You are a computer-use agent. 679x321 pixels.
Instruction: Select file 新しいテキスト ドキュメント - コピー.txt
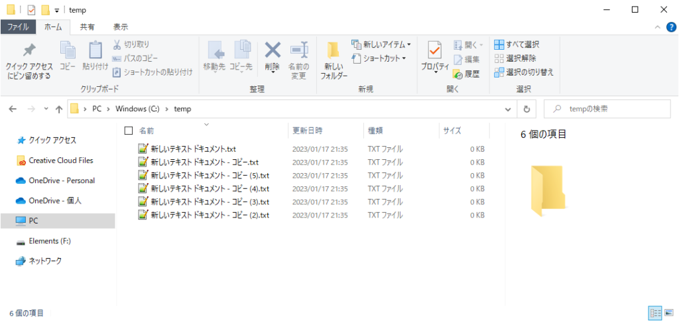(x=198, y=162)
